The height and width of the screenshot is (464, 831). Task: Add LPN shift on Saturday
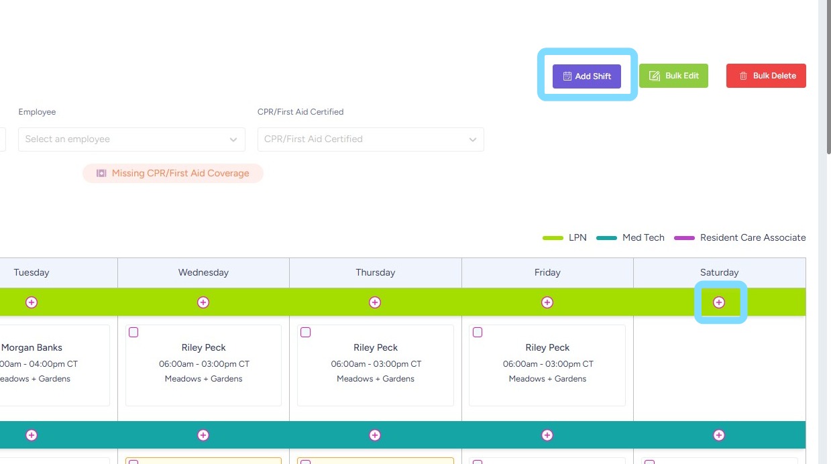click(x=719, y=302)
